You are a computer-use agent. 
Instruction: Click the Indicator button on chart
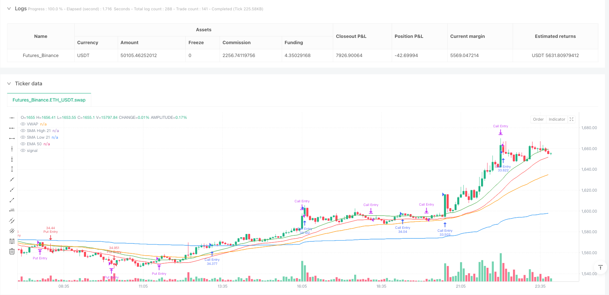557,119
